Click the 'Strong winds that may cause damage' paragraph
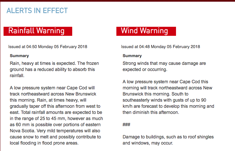This screenshot has width=235, height=151. click(164, 63)
